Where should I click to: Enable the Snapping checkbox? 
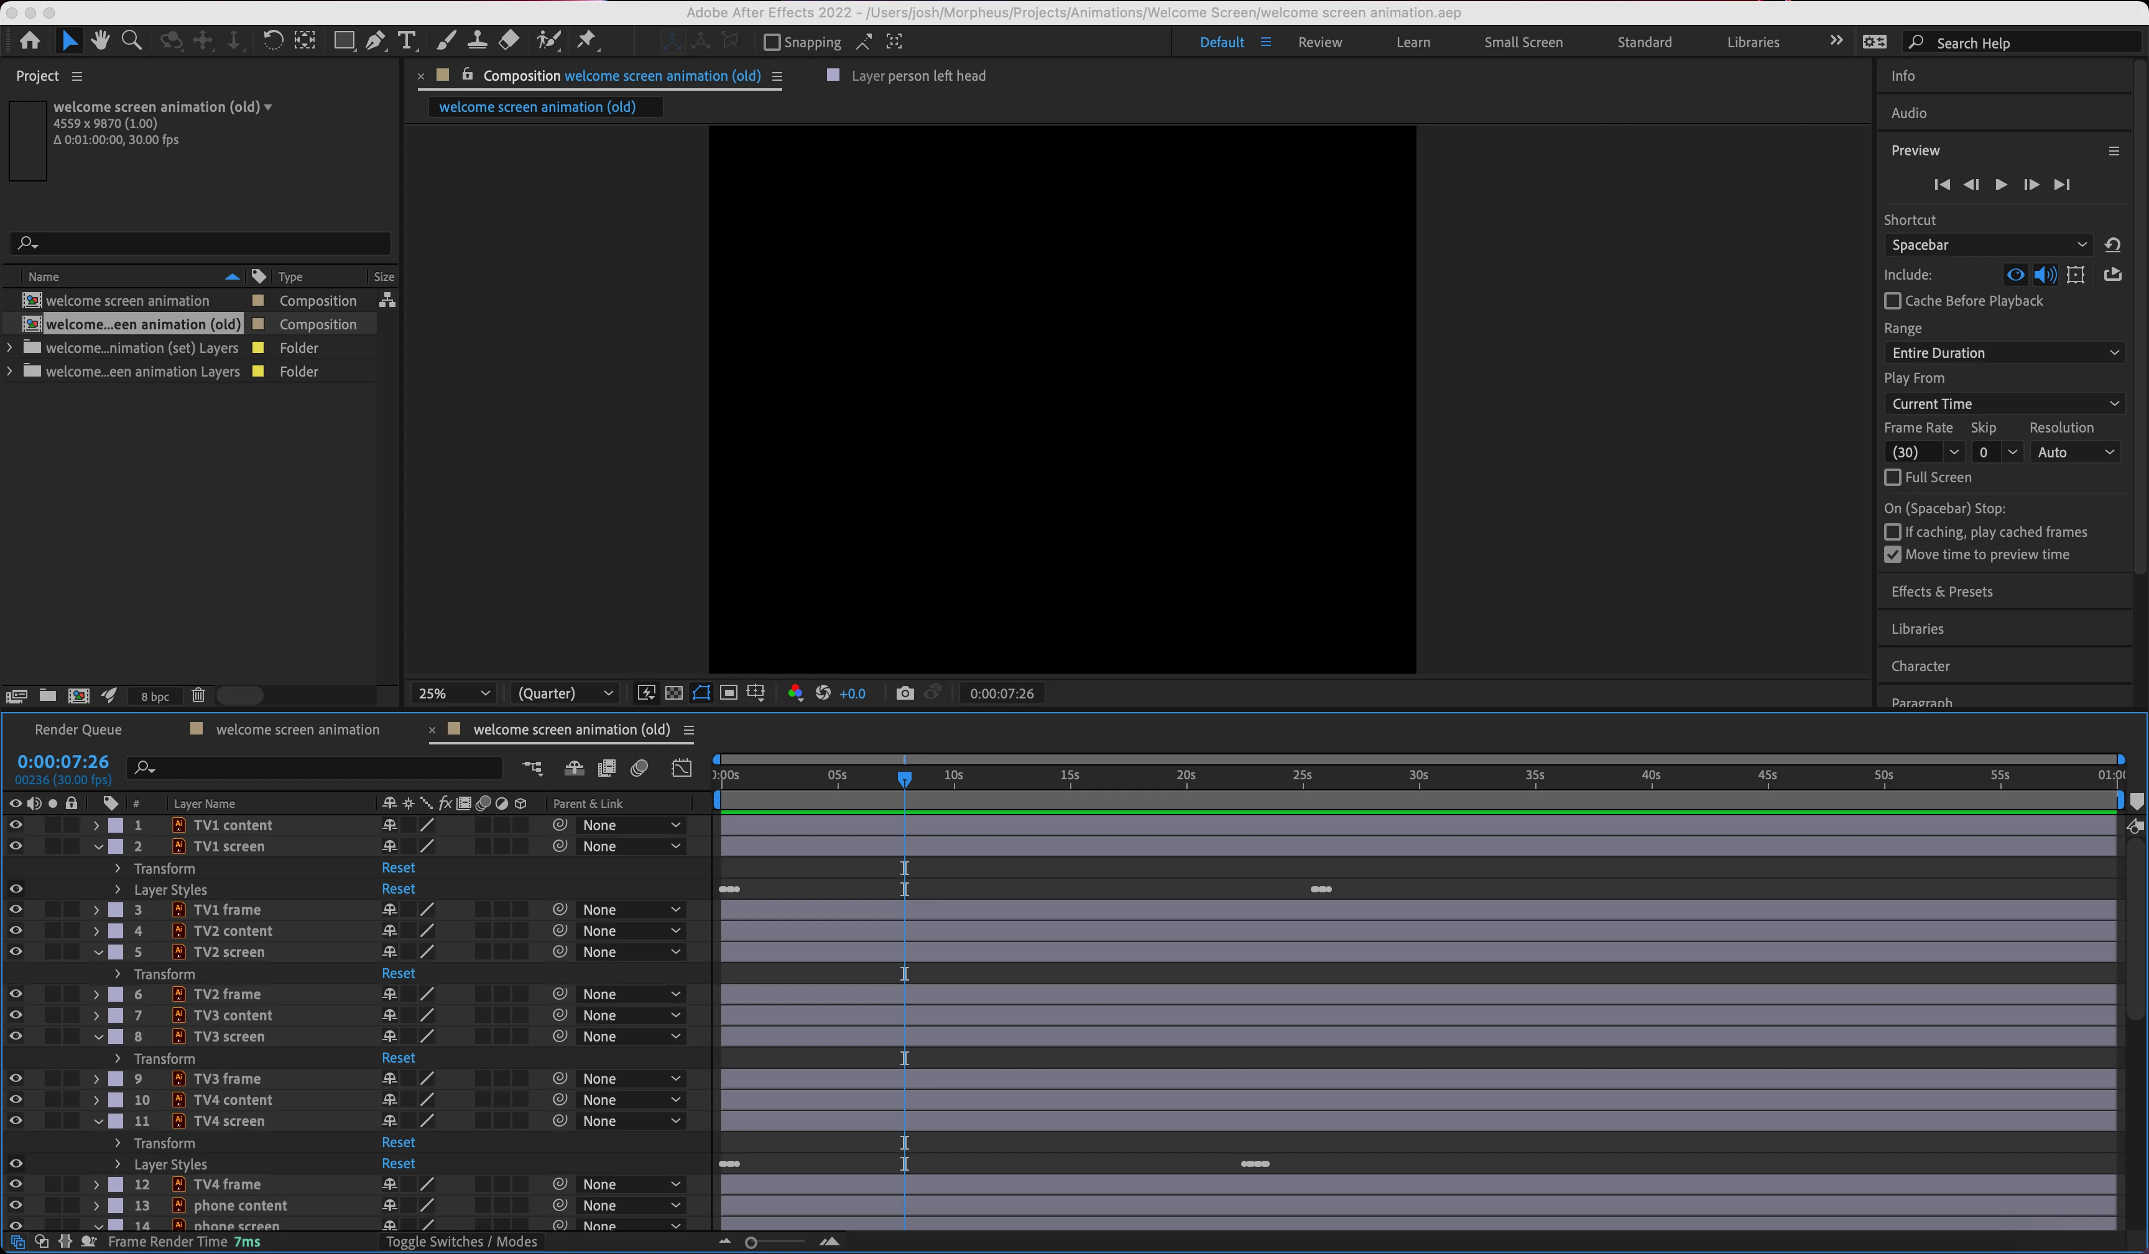coord(772,42)
